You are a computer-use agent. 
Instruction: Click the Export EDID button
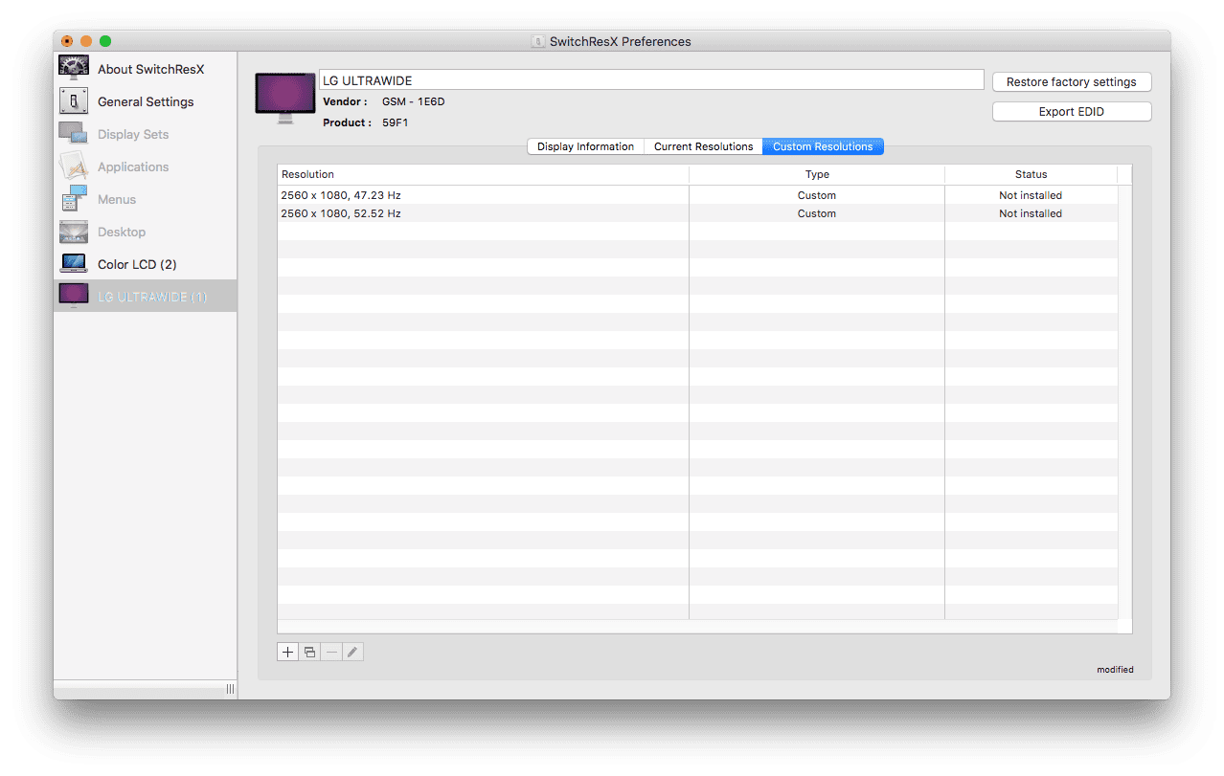tap(1072, 112)
